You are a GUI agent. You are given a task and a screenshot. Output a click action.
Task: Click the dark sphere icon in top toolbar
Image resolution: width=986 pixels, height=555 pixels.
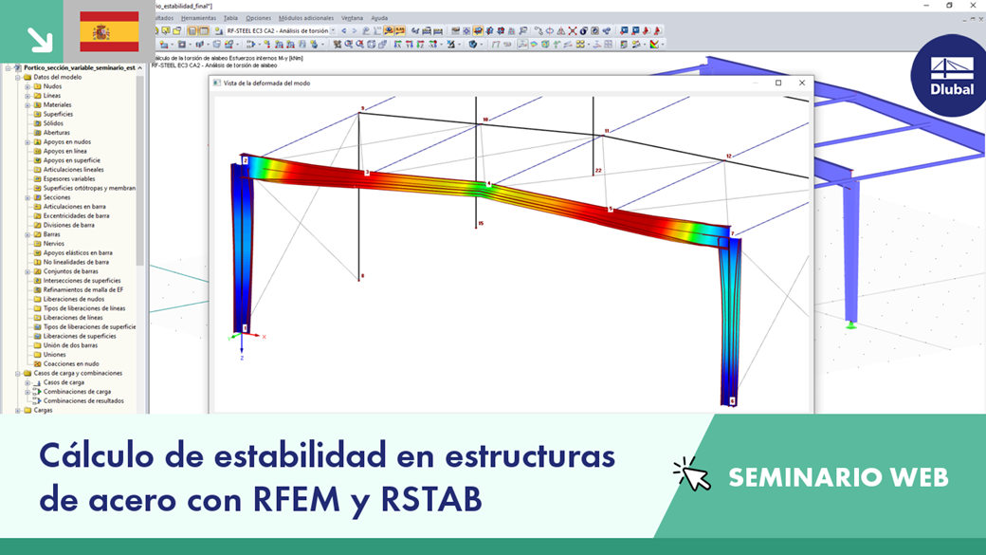tap(584, 30)
